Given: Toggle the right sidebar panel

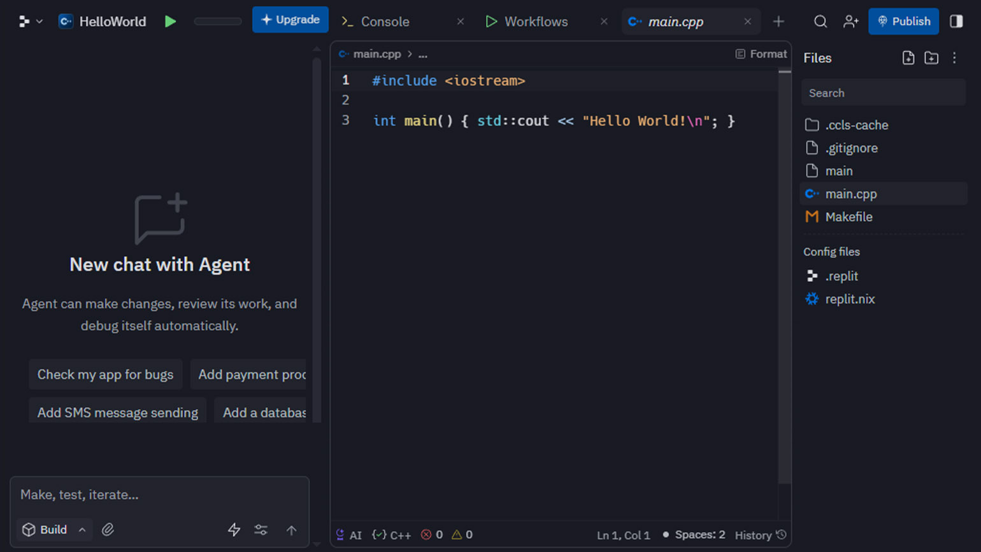Looking at the screenshot, I should pos(956,22).
